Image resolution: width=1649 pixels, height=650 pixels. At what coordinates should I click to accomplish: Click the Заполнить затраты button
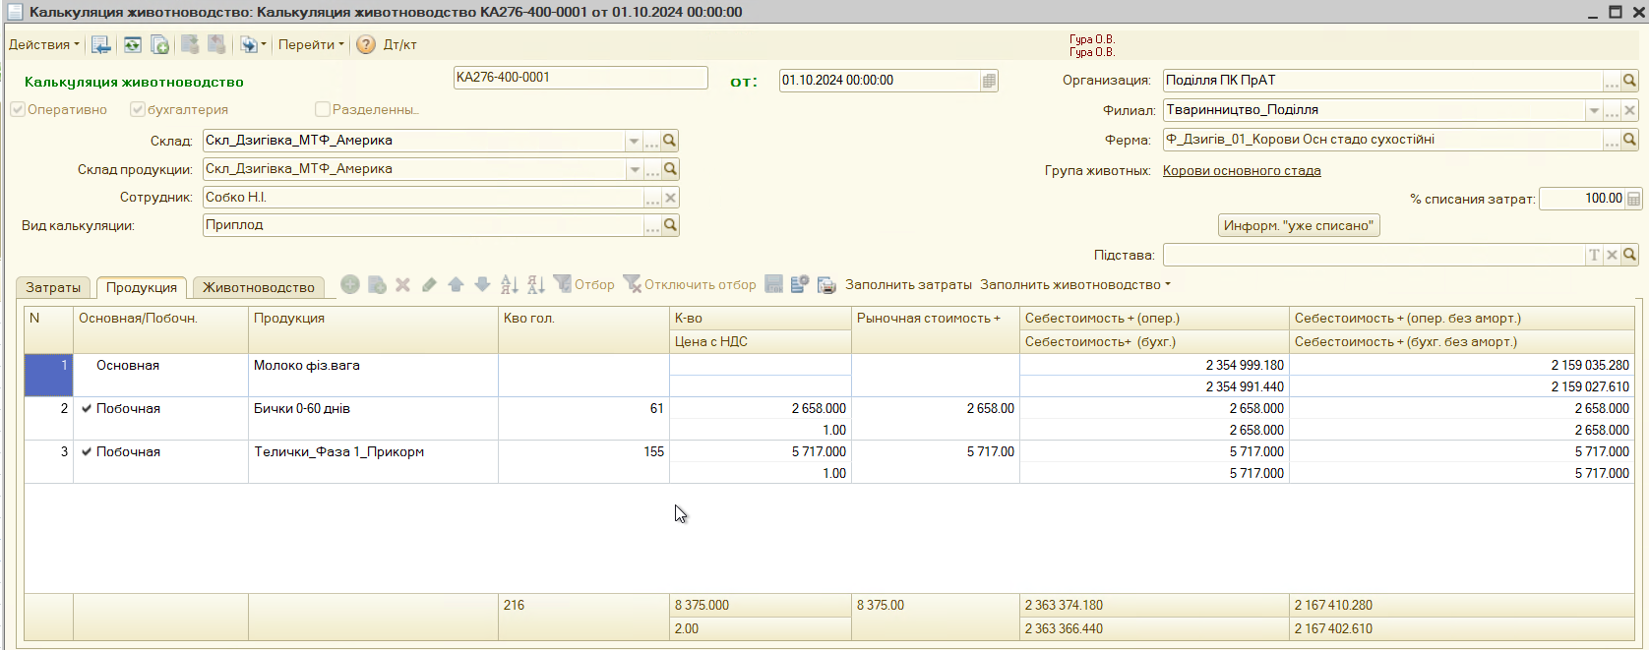[908, 285]
